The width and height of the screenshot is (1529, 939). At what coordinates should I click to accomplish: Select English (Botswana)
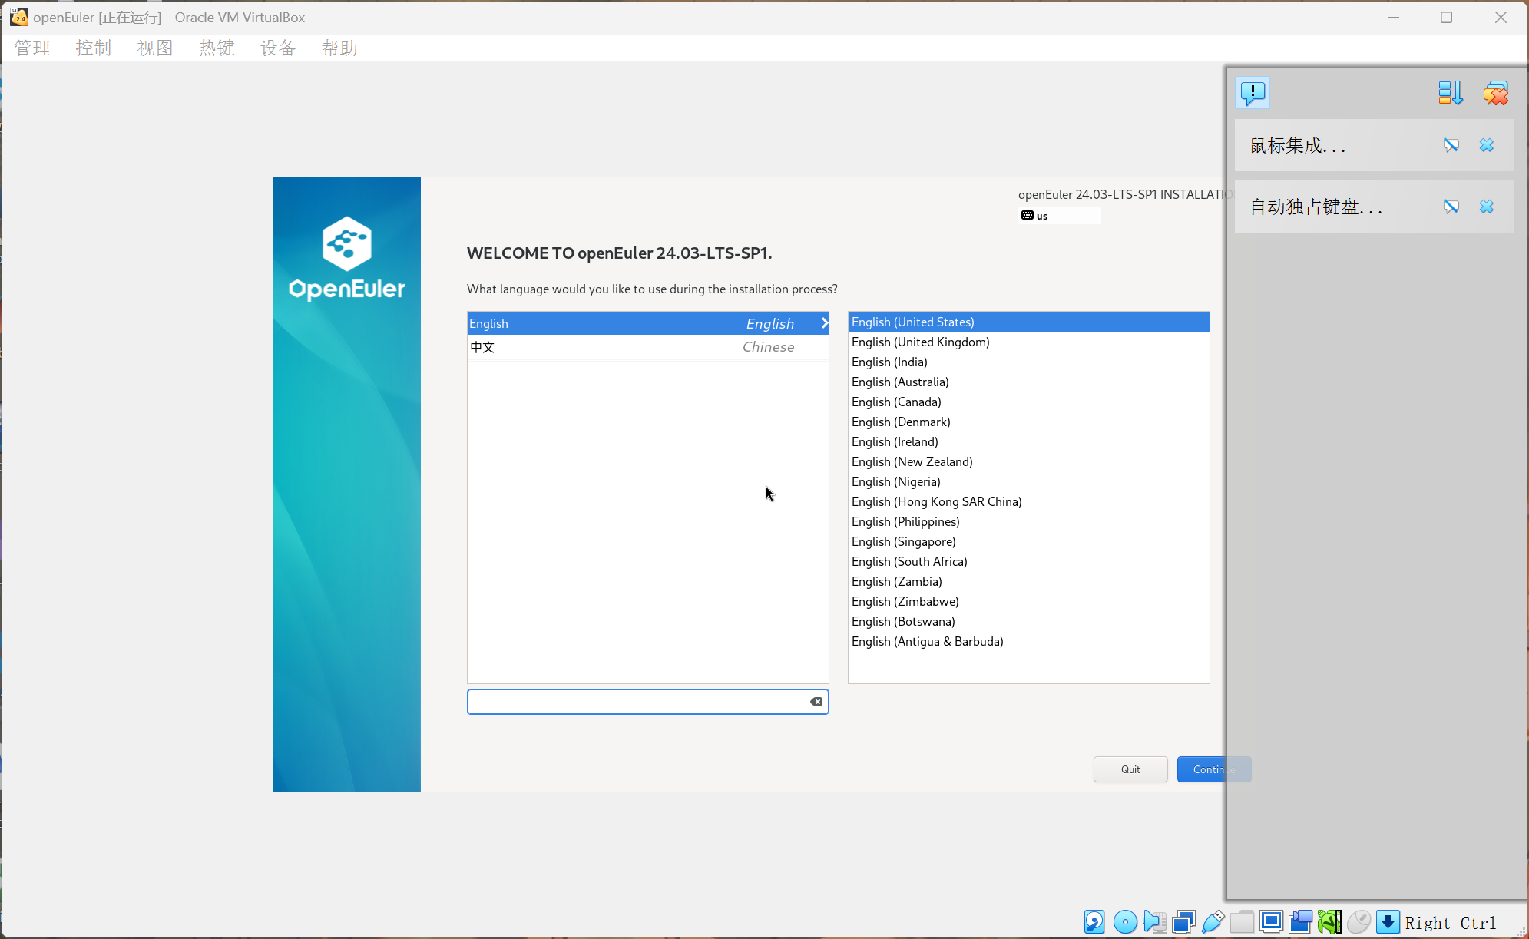pyautogui.click(x=1029, y=621)
